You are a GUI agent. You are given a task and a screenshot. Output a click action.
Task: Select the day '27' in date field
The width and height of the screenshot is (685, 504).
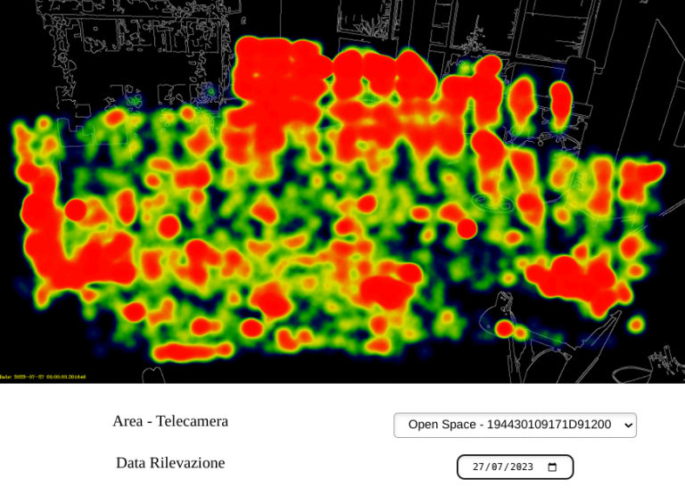[478, 467]
